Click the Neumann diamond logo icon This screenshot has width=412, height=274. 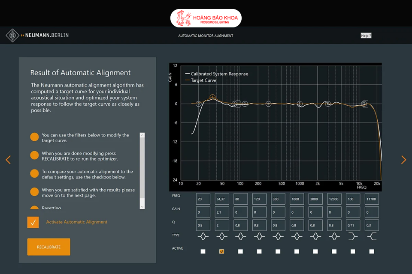point(12,35)
